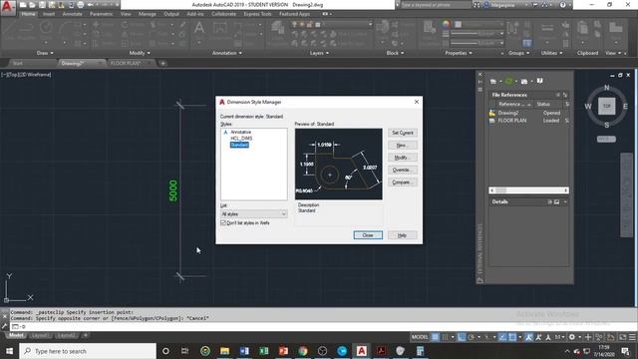Click the Modify... button in Dimension Style Manager
Viewport: 638px width, 359px height.
[x=403, y=158]
